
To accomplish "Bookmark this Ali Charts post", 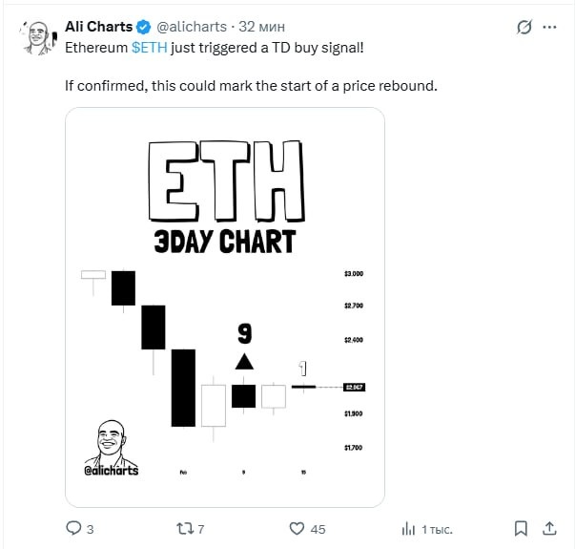I will pyautogui.click(x=521, y=528).
